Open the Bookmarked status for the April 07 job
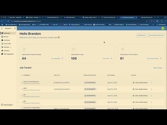Viewport: 167px width, 125px height. [x=90, y=83]
